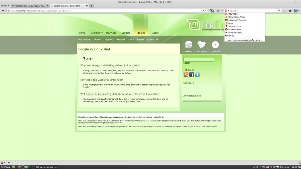301x169 pixels.
Task: Open the Downloads arrow toolbar icon
Action: pos(284,11)
